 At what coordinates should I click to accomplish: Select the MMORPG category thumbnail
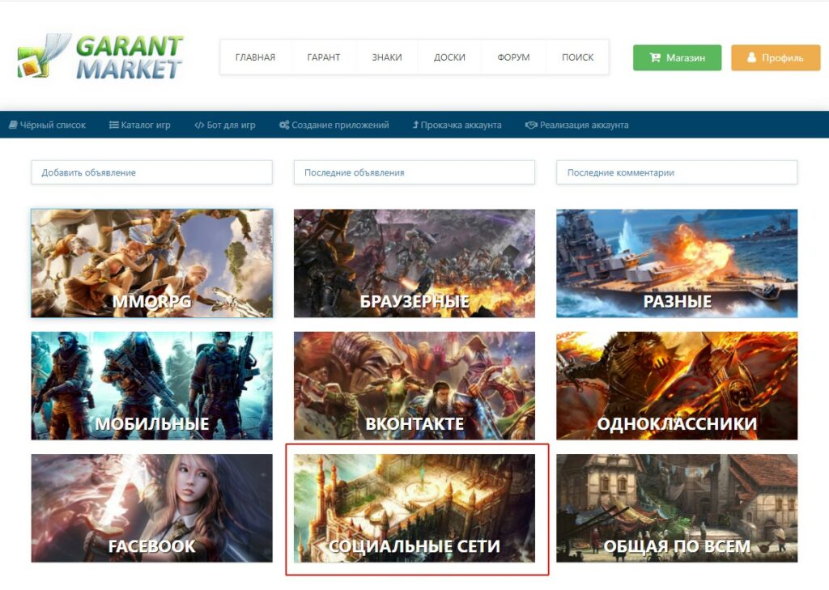click(151, 263)
